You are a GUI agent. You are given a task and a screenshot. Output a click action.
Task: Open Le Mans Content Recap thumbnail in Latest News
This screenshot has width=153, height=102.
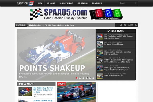click(x=100, y=44)
